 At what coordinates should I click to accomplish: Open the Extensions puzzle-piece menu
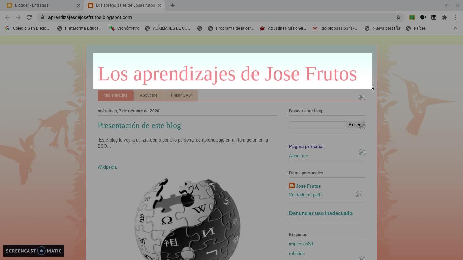(445, 17)
